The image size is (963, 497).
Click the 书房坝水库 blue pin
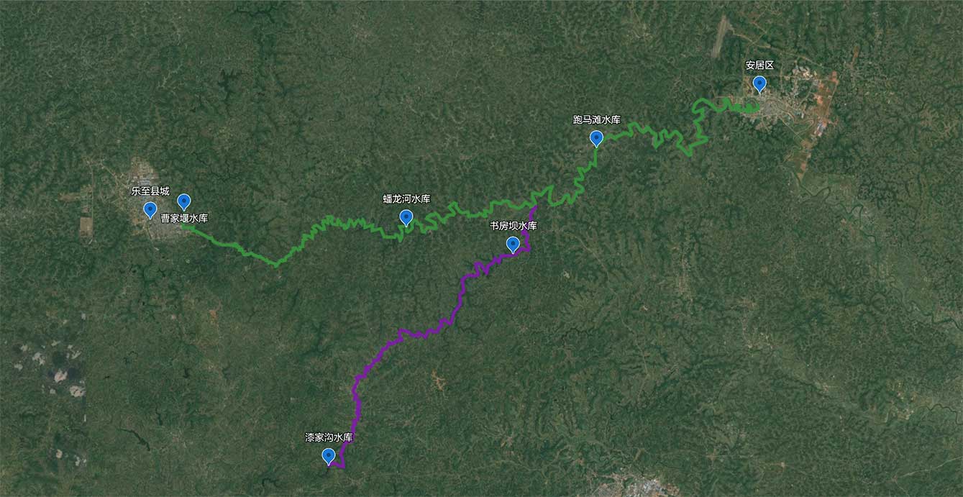[513, 245]
